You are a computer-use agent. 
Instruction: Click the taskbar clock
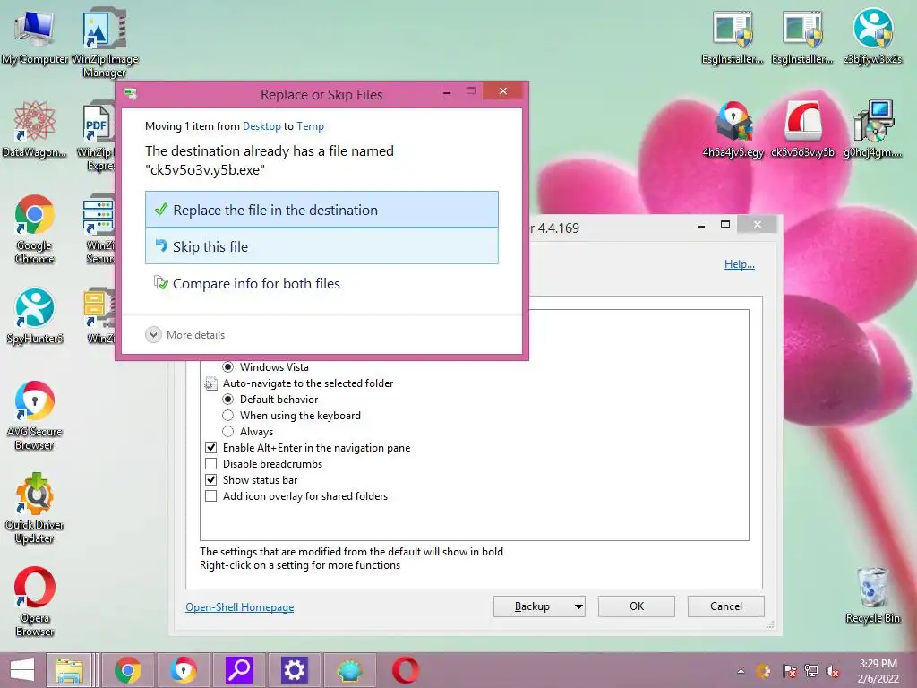click(878, 671)
